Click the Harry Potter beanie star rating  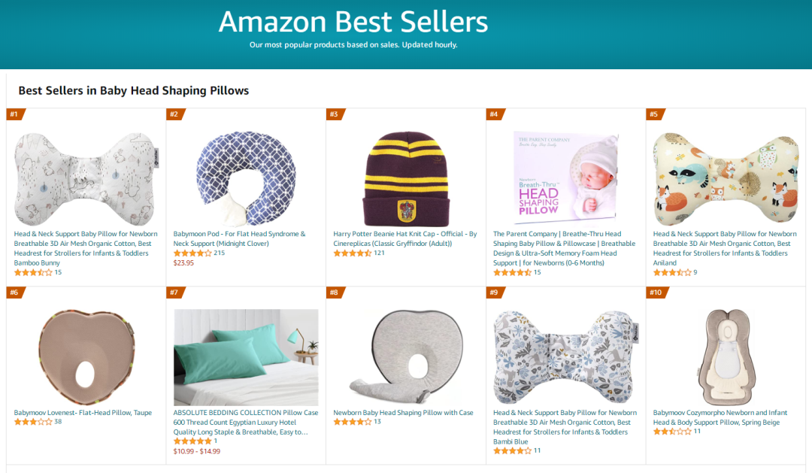click(x=352, y=253)
